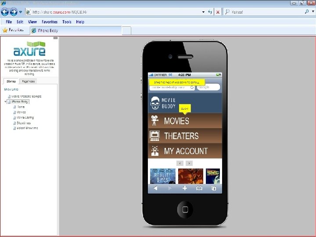Open the Tools menu

point(67,22)
